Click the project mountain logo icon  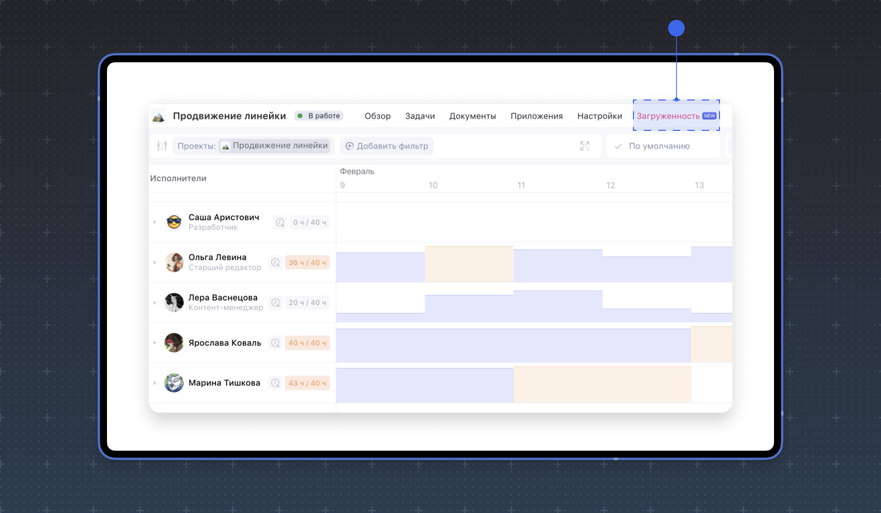click(x=158, y=116)
